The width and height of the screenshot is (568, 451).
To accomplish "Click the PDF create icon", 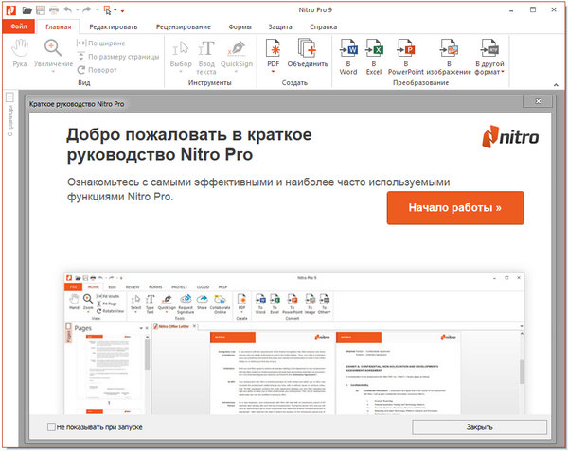I will pyautogui.click(x=274, y=47).
